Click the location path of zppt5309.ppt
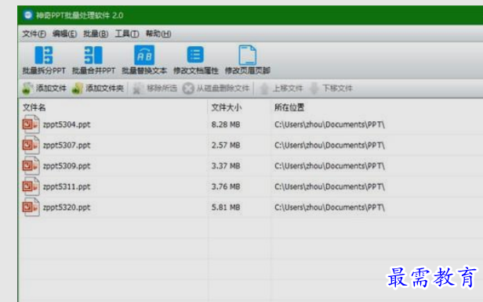483x302 pixels. point(329,166)
